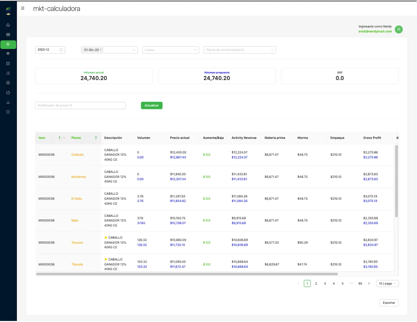Open the dollar coin icon in sidebar
Viewport: 417px width, 322px height.
[8, 83]
